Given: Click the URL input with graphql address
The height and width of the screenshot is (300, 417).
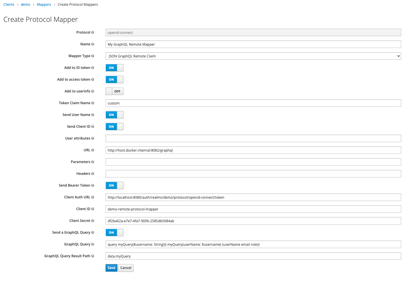Looking at the screenshot, I should [253, 150].
